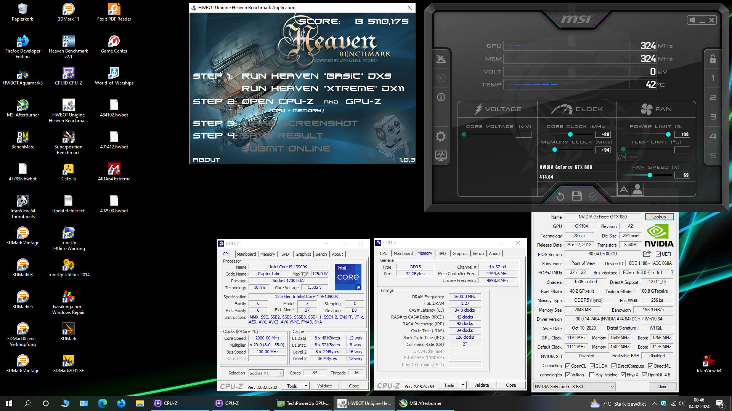The image size is (732, 411).
Task: Toggle Ray Tracing checkbox in GPU-Z
Action: point(592,374)
